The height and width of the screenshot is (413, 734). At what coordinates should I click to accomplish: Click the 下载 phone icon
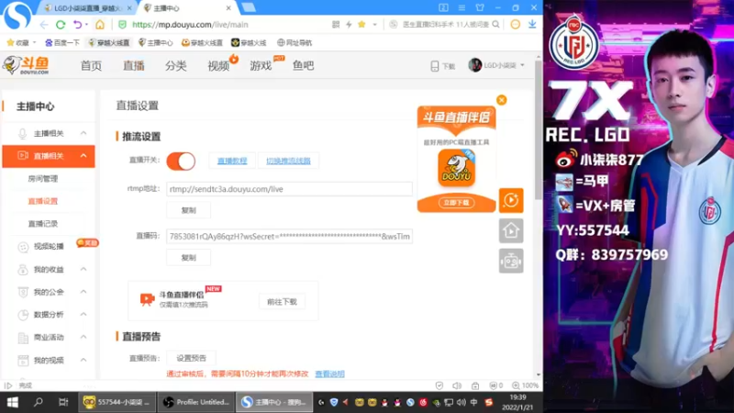[x=434, y=66]
